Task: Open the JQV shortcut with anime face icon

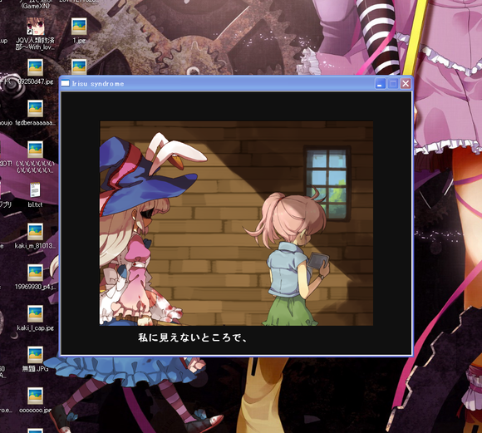Action: tap(35, 27)
